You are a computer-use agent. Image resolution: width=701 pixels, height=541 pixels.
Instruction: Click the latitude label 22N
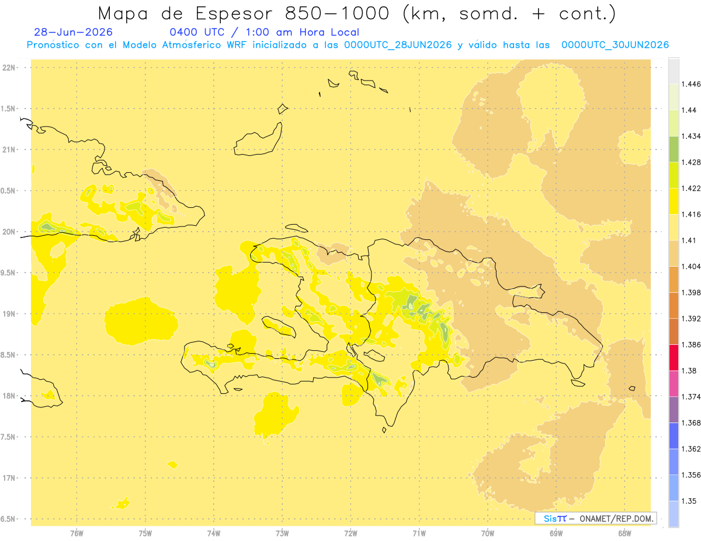pyautogui.click(x=9, y=68)
